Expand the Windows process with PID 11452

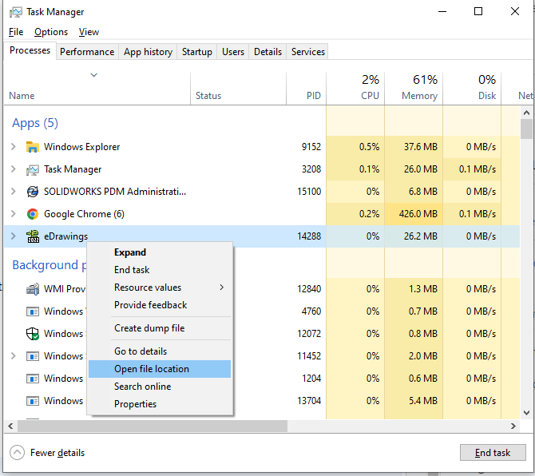click(x=14, y=356)
